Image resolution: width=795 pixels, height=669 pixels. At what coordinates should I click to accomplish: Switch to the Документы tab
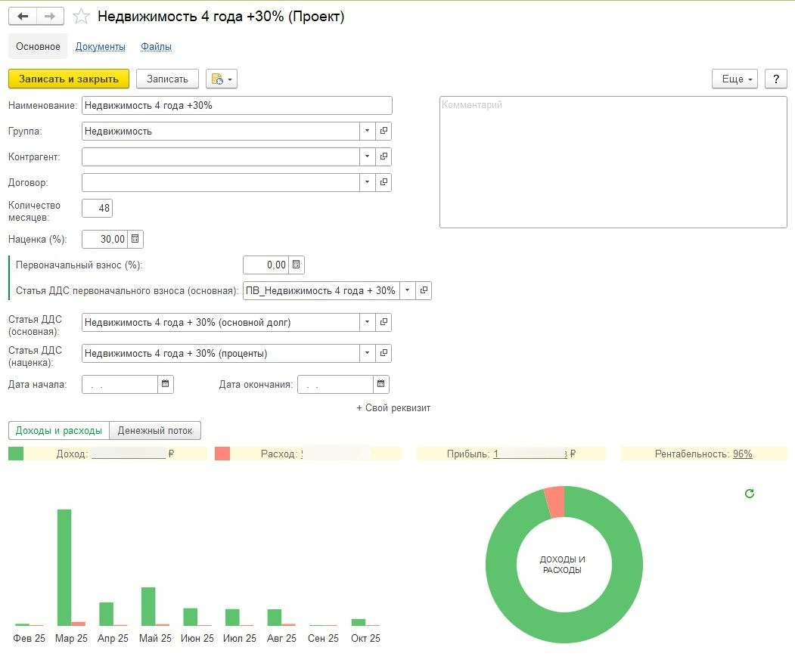101,46
